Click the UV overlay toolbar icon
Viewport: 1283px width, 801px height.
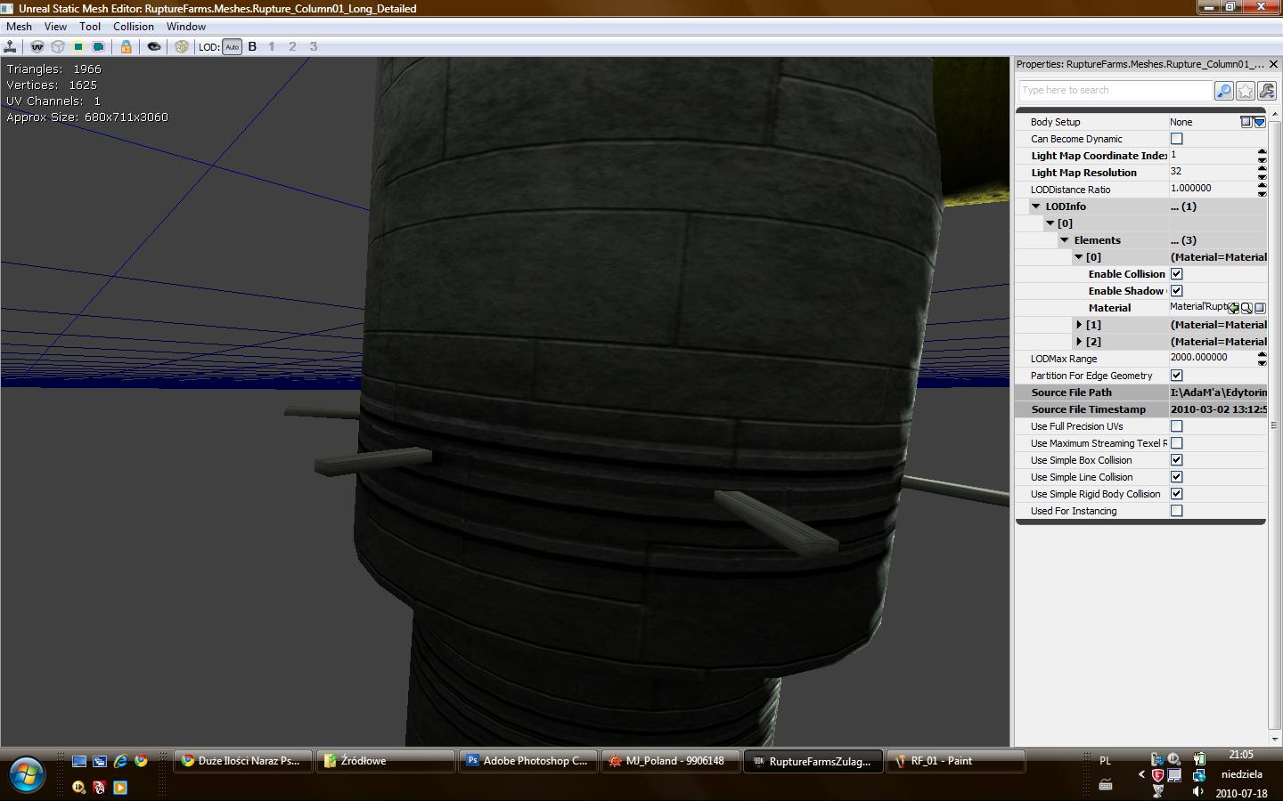point(37,46)
